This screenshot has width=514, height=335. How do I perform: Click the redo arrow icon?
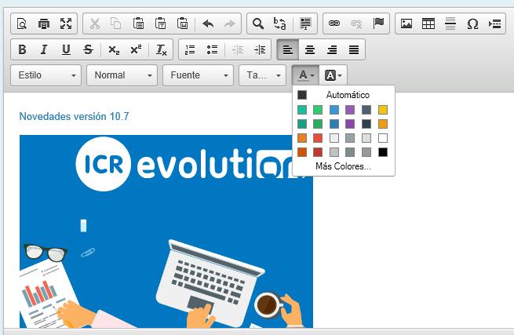[x=230, y=24]
